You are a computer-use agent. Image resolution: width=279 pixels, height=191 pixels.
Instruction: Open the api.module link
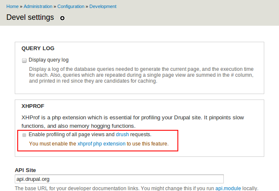228,188
